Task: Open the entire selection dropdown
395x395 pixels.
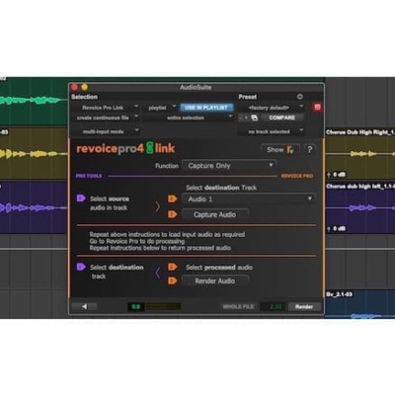Action: click(x=189, y=118)
